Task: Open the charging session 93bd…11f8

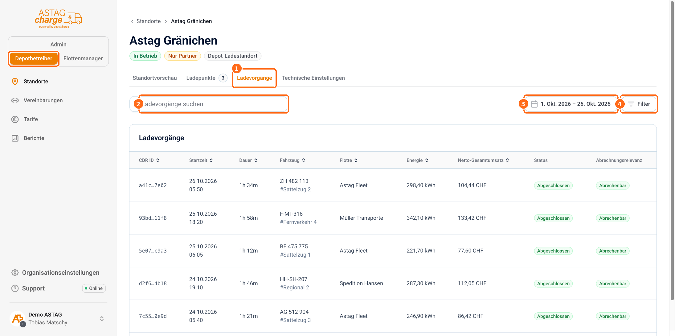Action: (153, 218)
